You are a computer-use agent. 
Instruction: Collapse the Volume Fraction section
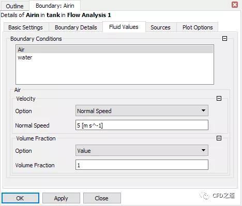(219, 138)
